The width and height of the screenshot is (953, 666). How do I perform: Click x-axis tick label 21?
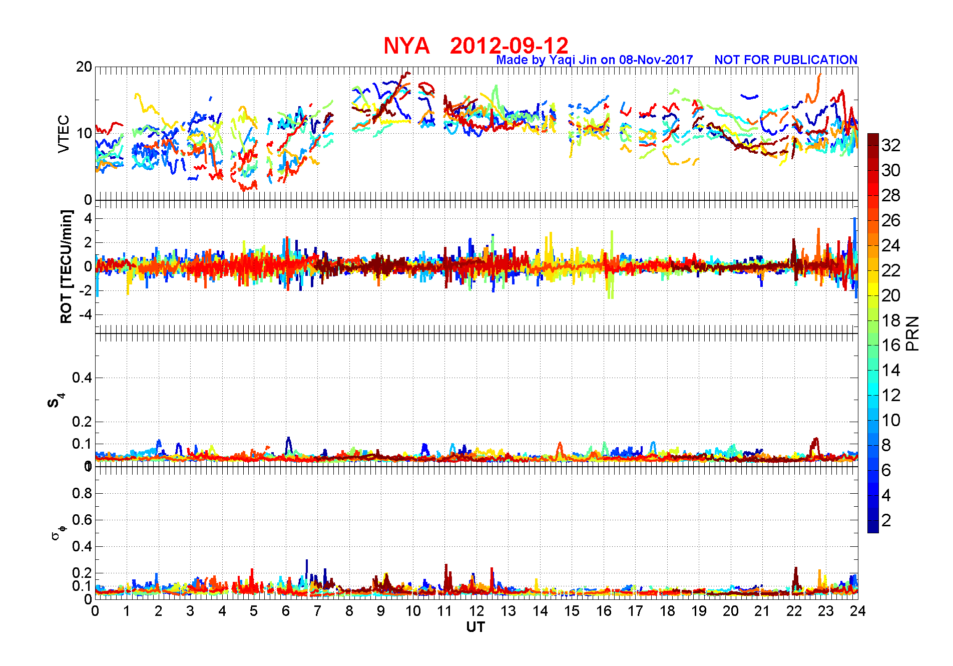point(762,611)
